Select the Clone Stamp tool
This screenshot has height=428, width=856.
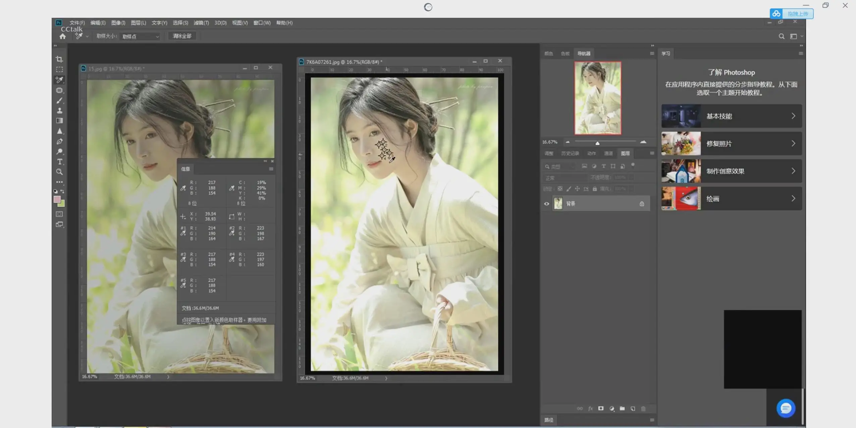tap(59, 110)
